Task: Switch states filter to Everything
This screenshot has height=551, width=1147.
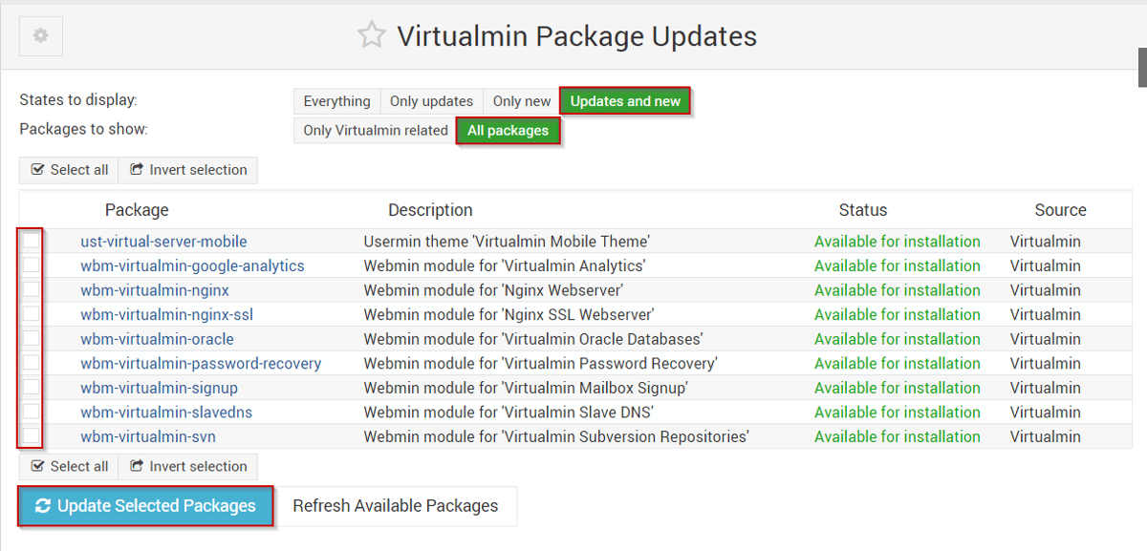Action: pos(335,101)
